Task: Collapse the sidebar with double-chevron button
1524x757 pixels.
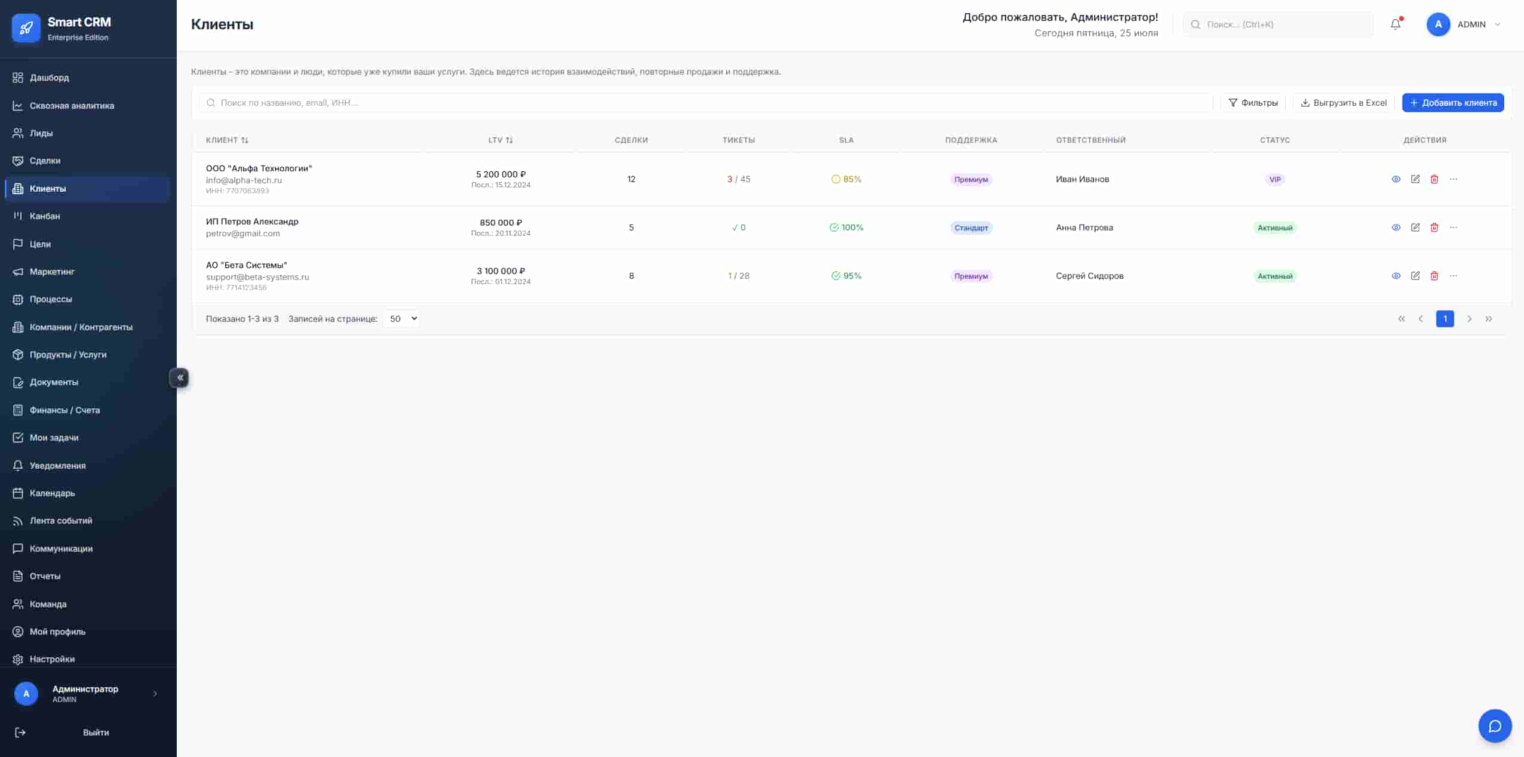Action: (180, 377)
